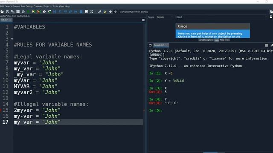Click the '_my_var = "John"' code line
273x153 pixels.
point(39,74)
